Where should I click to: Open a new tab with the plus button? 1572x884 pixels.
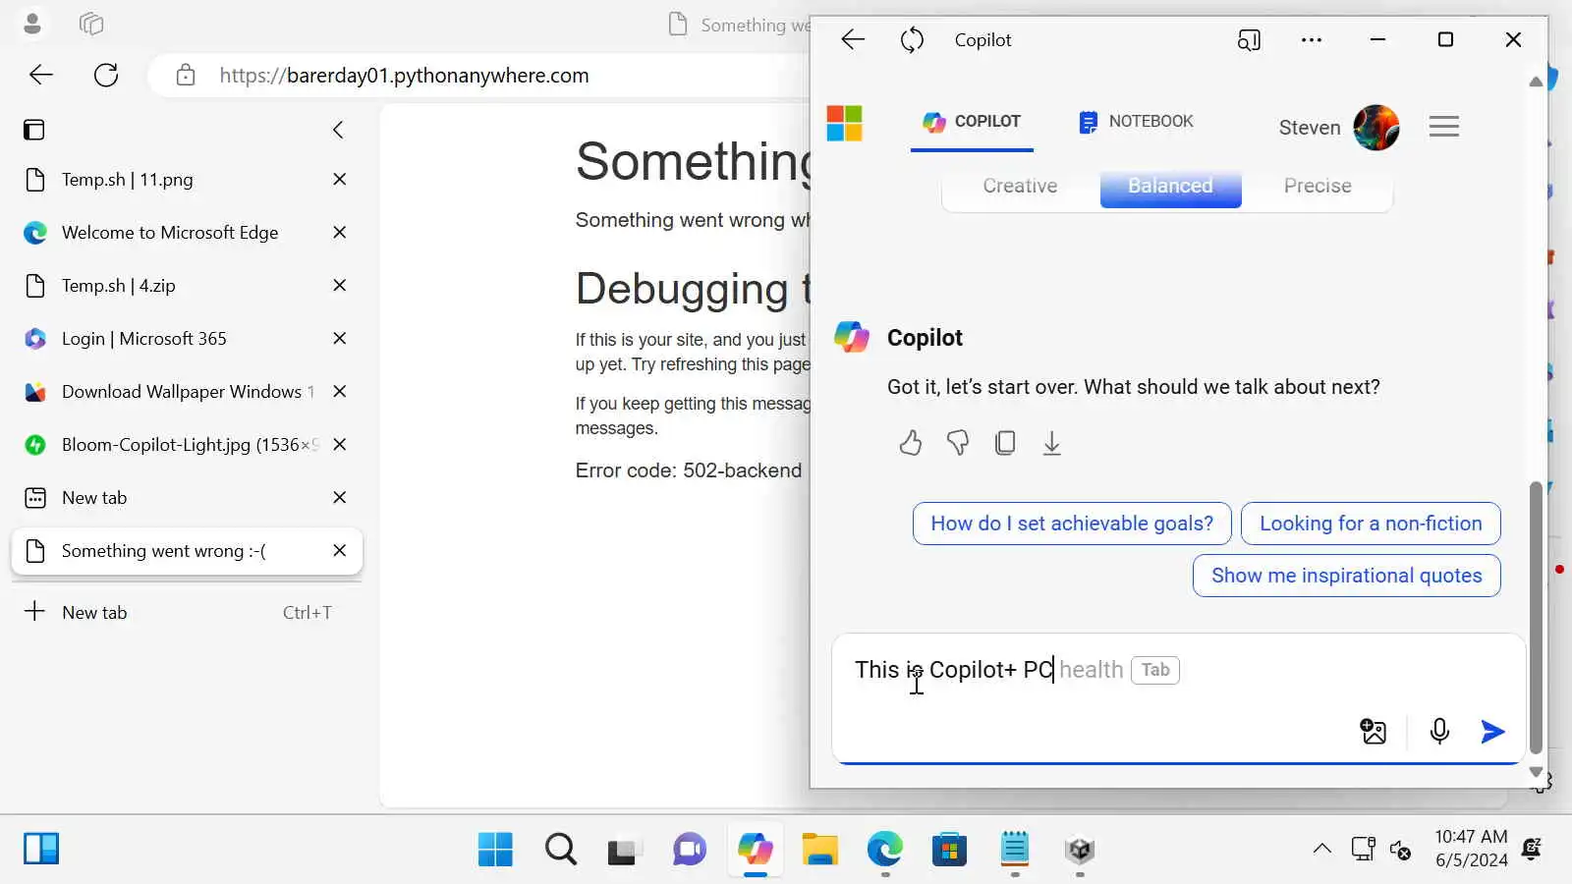point(34,612)
